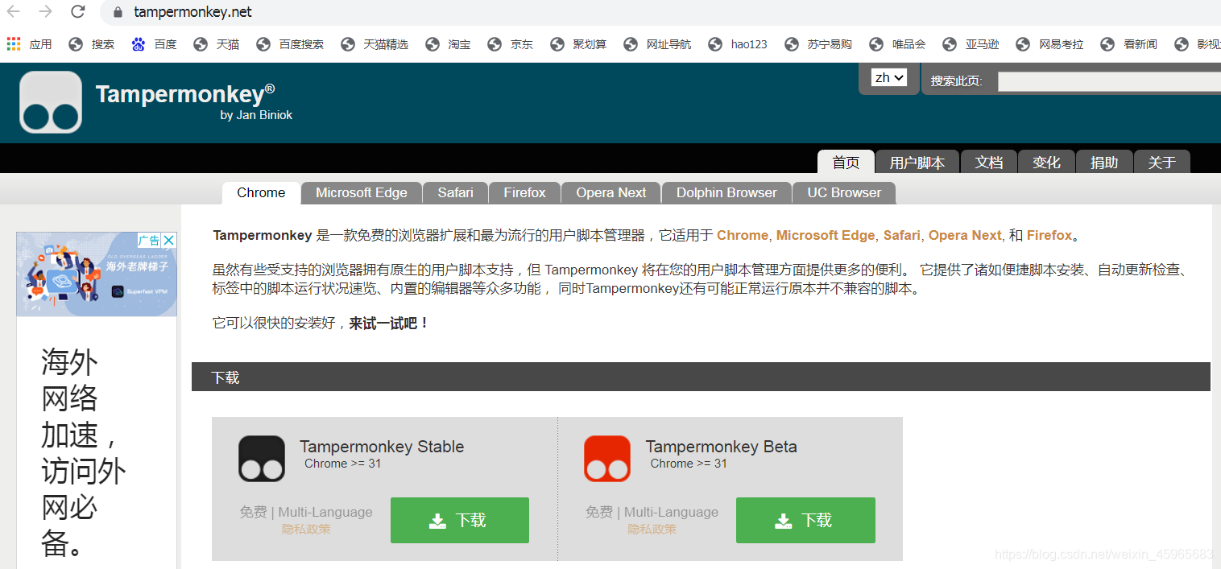The width and height of the screenshot is (1221, 569).
Task: Open 隐私政策 under Tampermonkey Beta
Action: [x=652, y=530]
